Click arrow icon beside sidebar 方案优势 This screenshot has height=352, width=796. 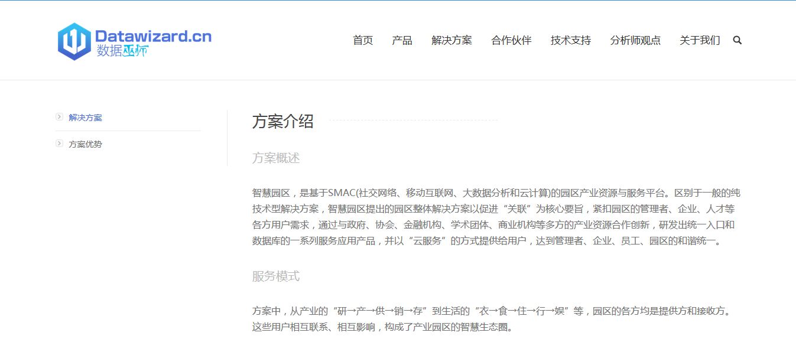[59, 144]
